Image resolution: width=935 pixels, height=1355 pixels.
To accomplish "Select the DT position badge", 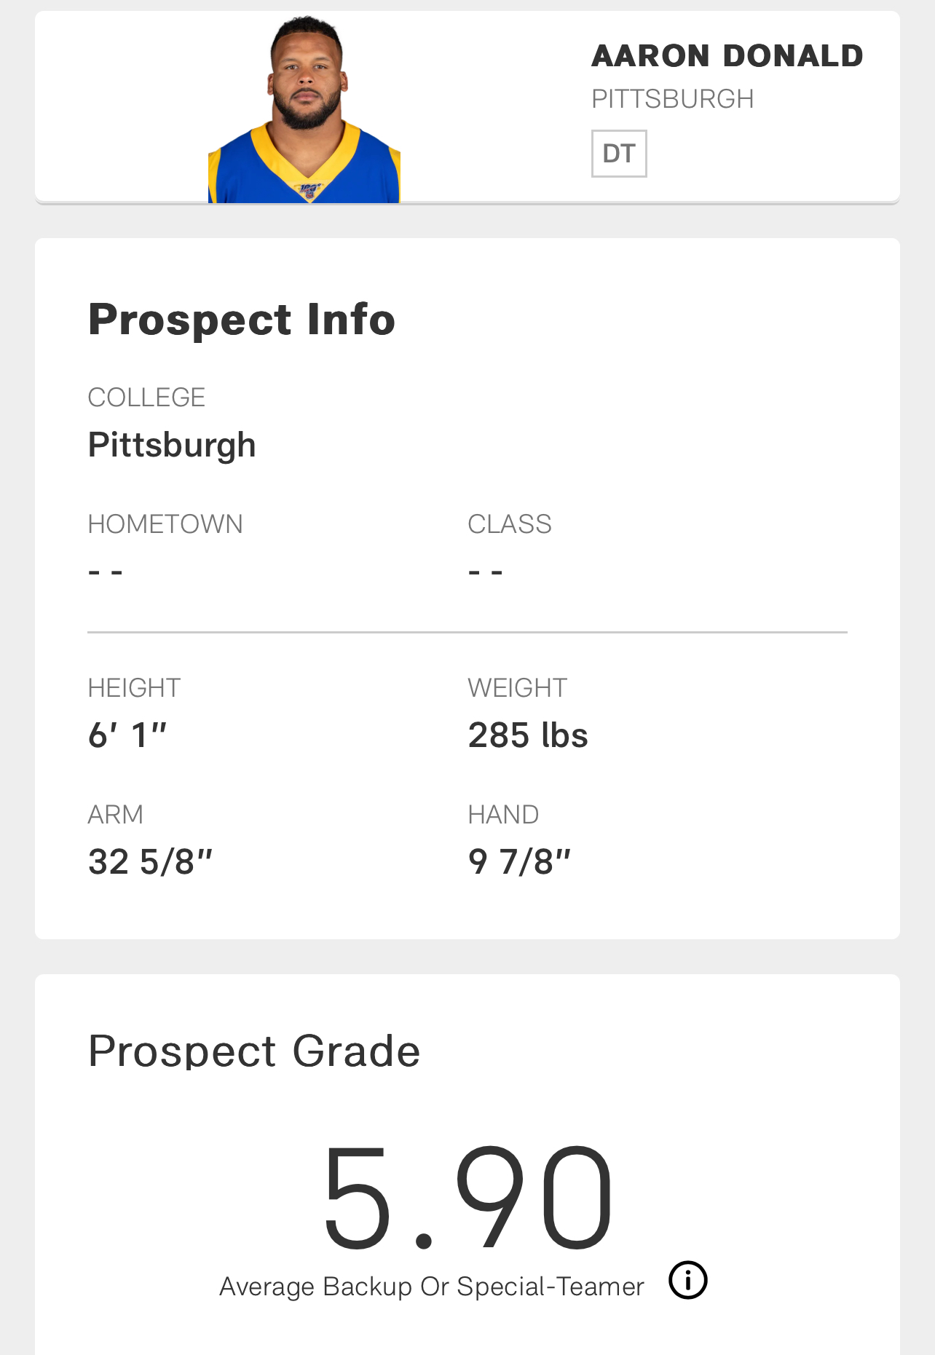I will (619, 154).
